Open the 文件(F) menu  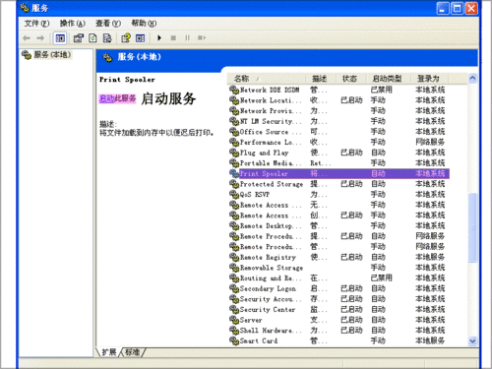tap(36, 24)
